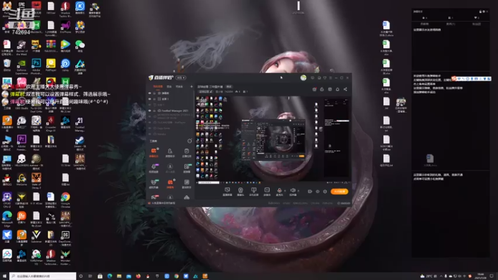Open the settings gear beside start-live button
This screenshot has height=280, width=498.
click(325, 192)
